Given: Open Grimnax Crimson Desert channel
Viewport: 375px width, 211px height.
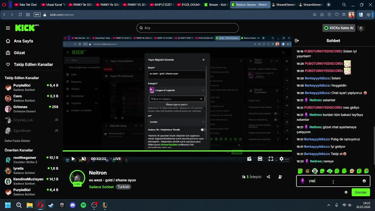Looking at the screenshot, I should click(32, 109).
